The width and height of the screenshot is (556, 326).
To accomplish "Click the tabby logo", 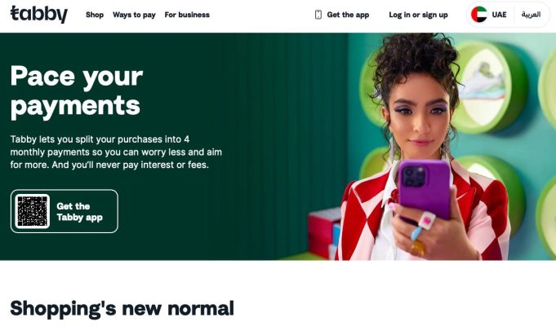I will point(39,15).
